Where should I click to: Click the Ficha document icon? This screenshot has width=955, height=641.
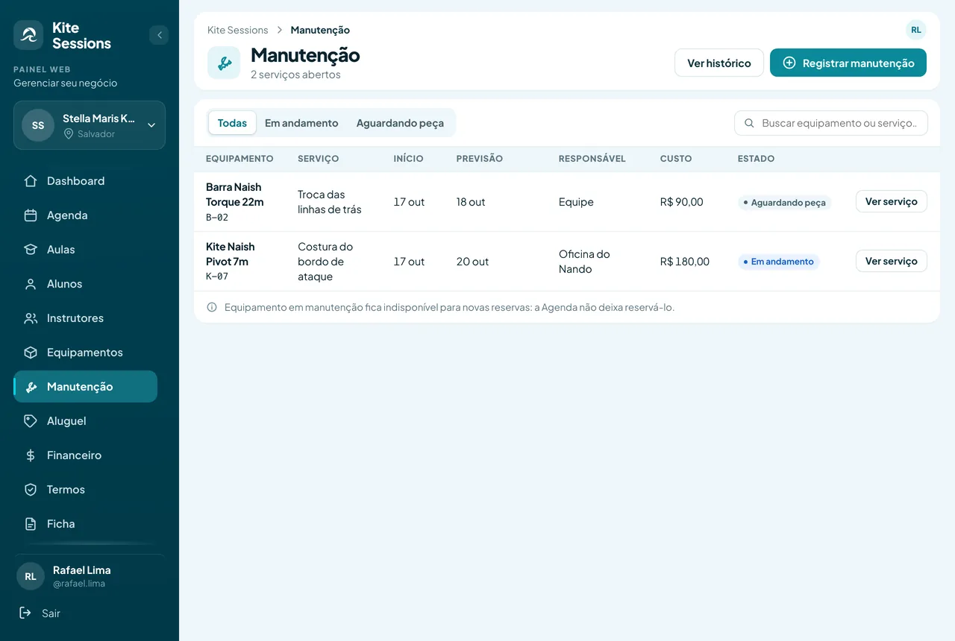point(31,524)
